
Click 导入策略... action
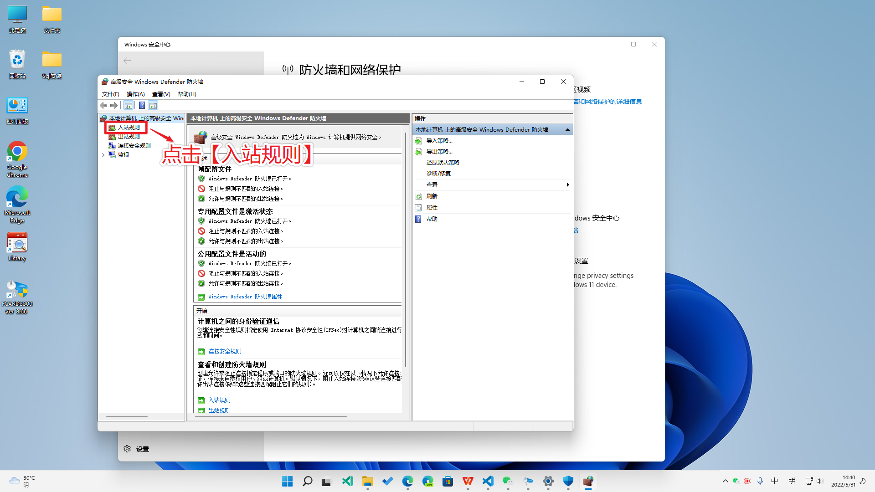(439, 141)
